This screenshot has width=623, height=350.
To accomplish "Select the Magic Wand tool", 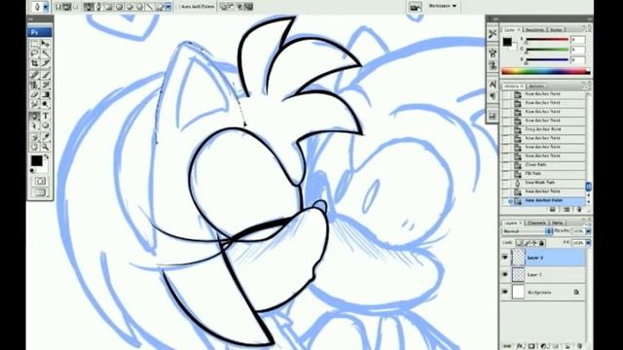I will tap(46, 53).
